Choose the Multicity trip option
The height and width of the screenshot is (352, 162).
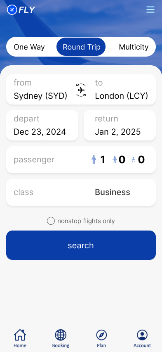pos(134,47)
